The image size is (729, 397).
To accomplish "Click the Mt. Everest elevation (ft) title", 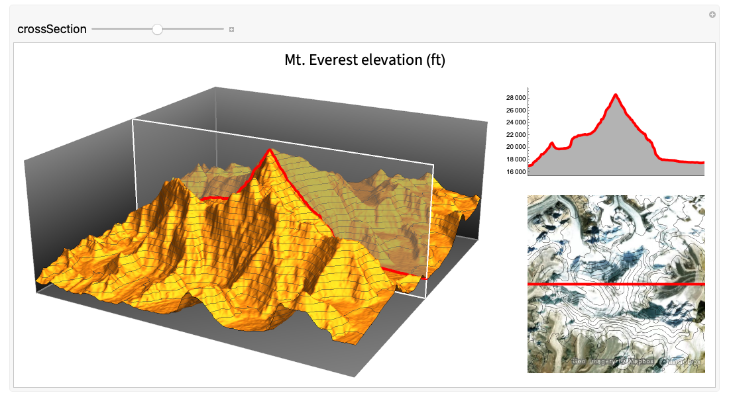I will click(364, 60).
